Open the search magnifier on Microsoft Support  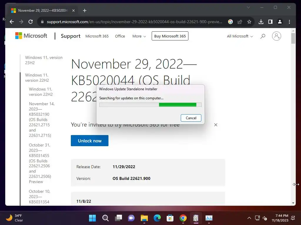coord(263,36)
